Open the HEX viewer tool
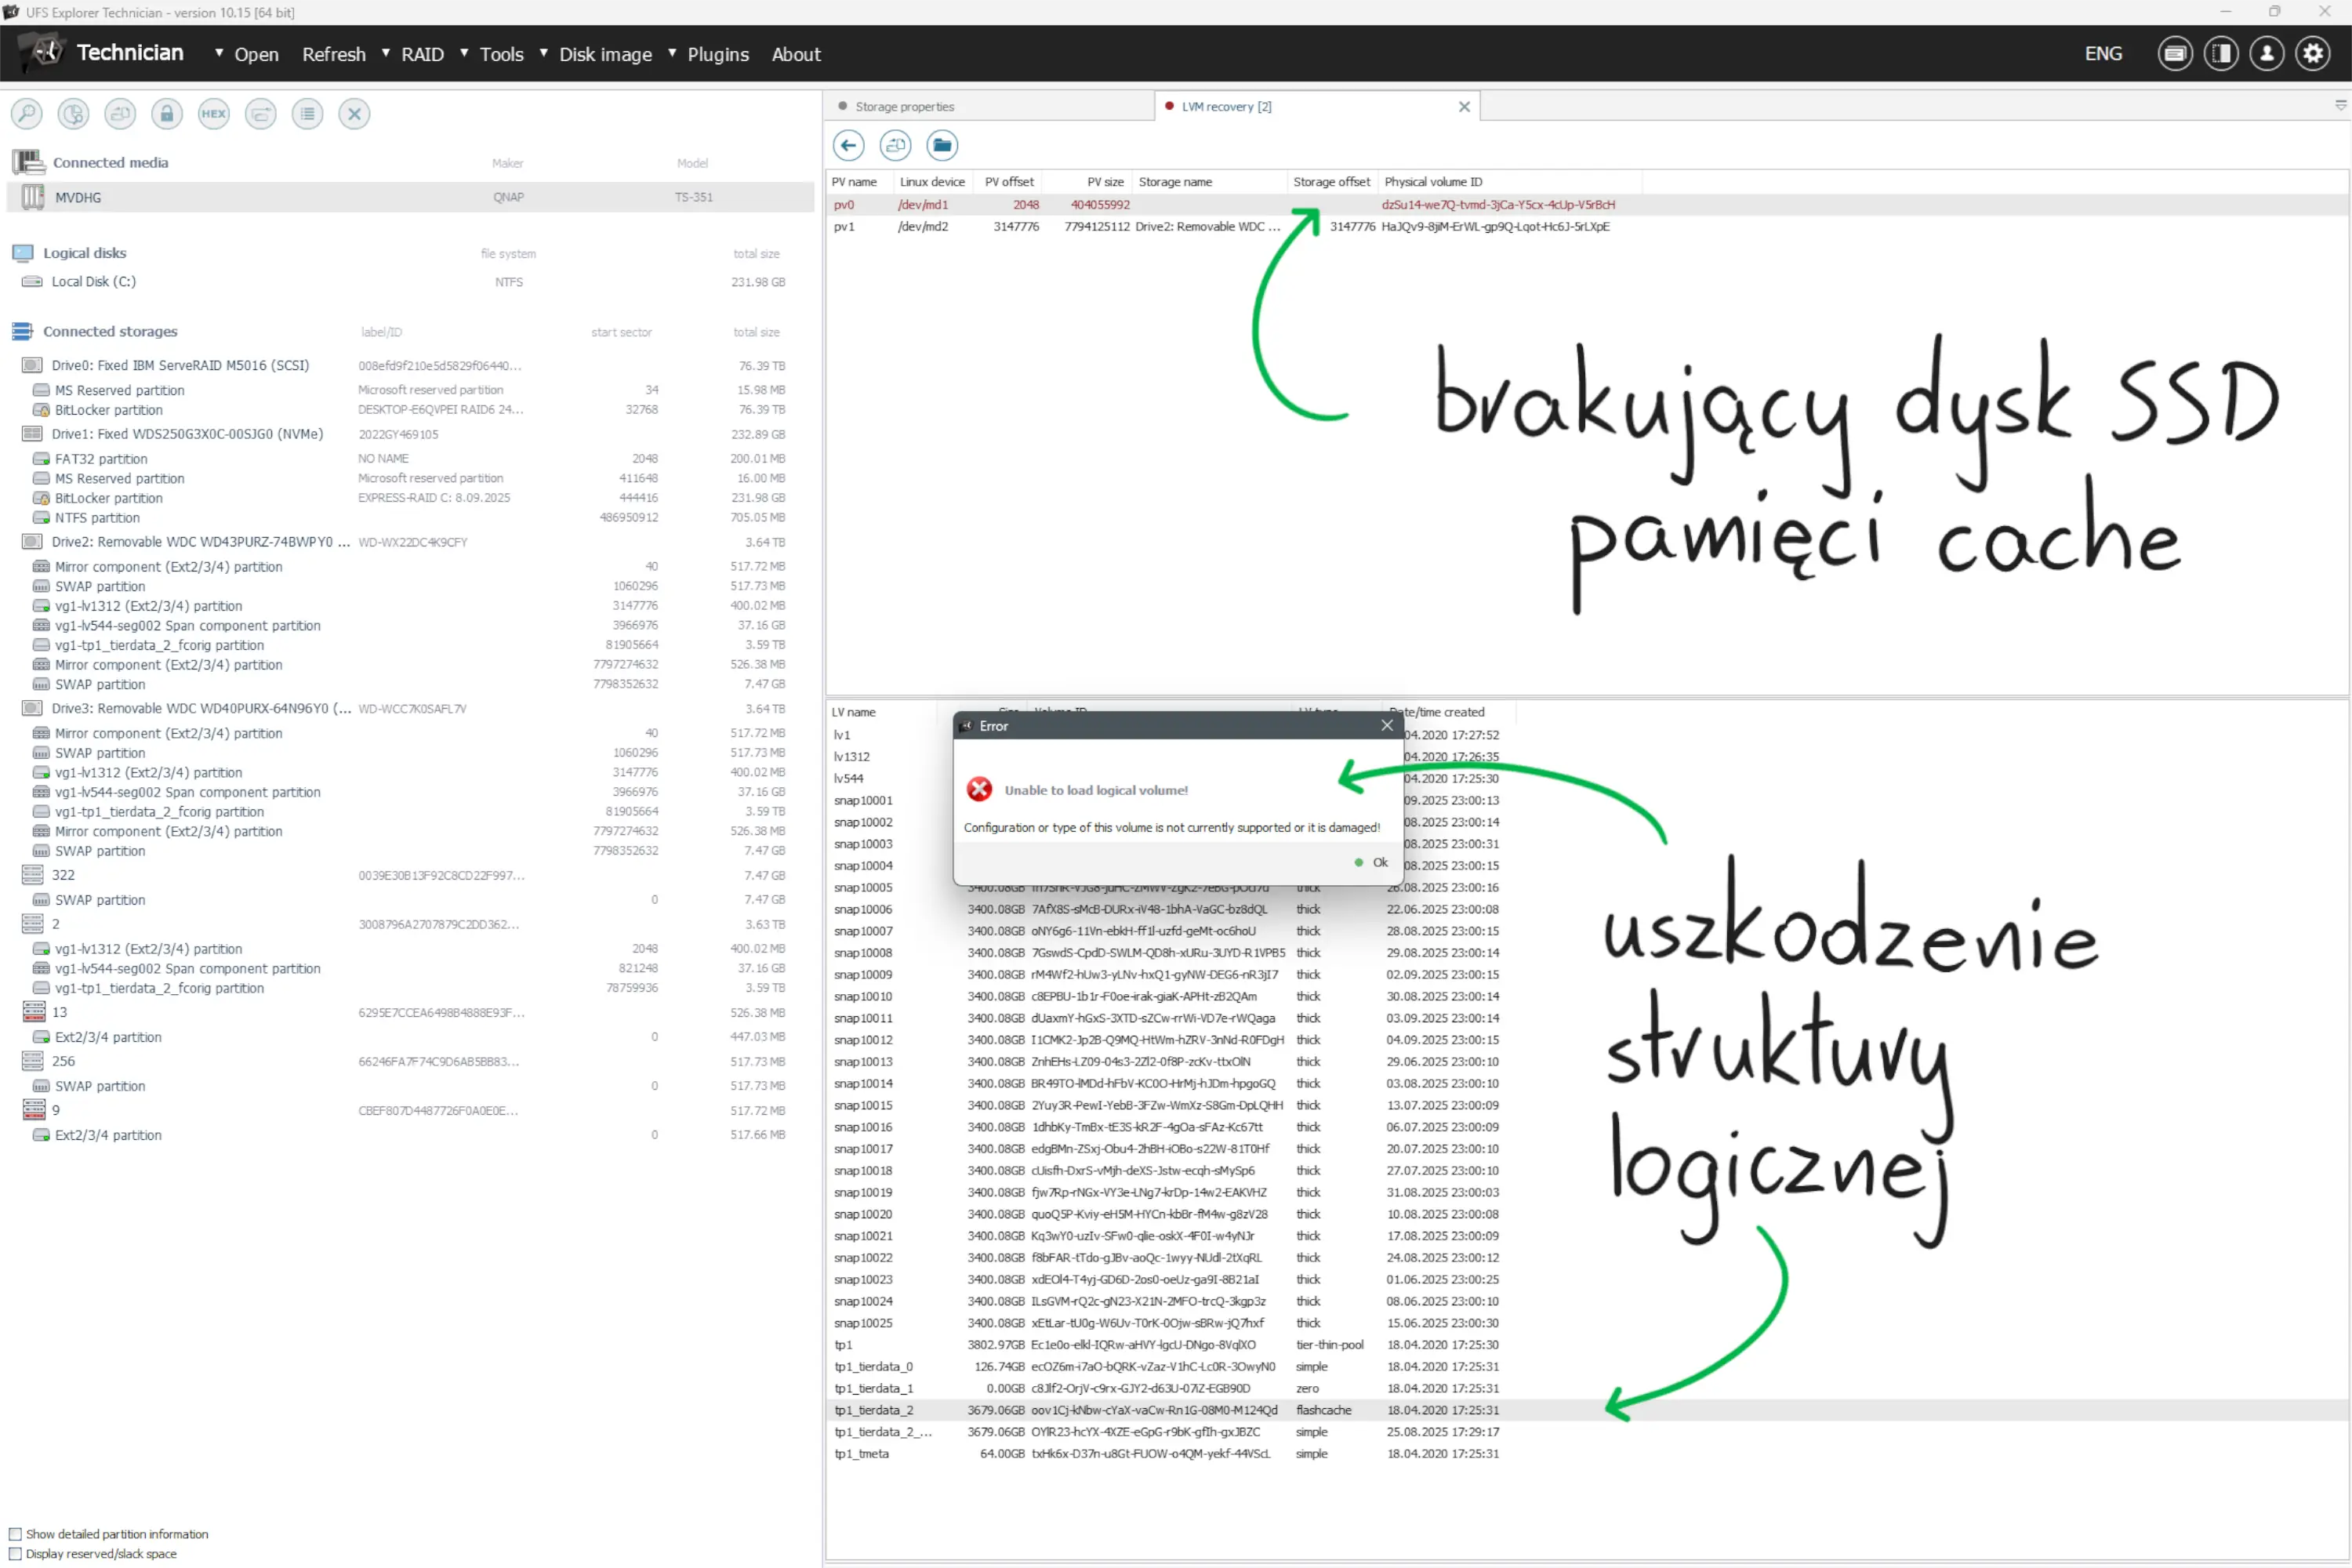The image size is (2352, 1568). pos(213,113)
